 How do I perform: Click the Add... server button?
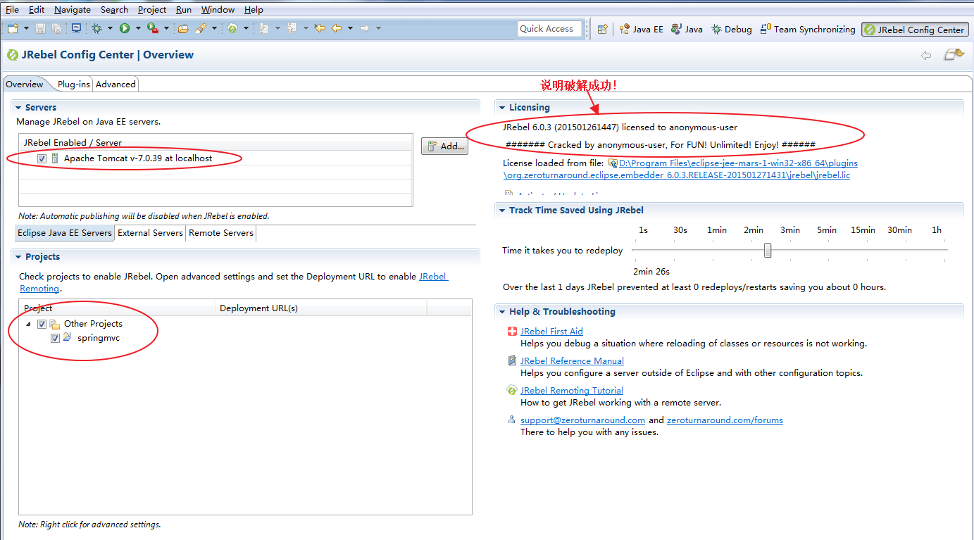click(445, 146)
